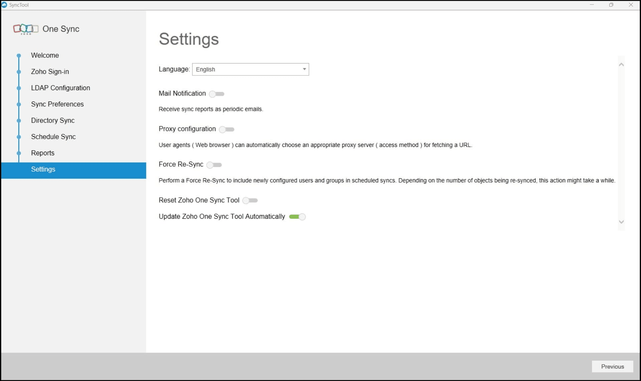Click the Welcome step marker dot
641x381 pixels.
coord(19,55)
